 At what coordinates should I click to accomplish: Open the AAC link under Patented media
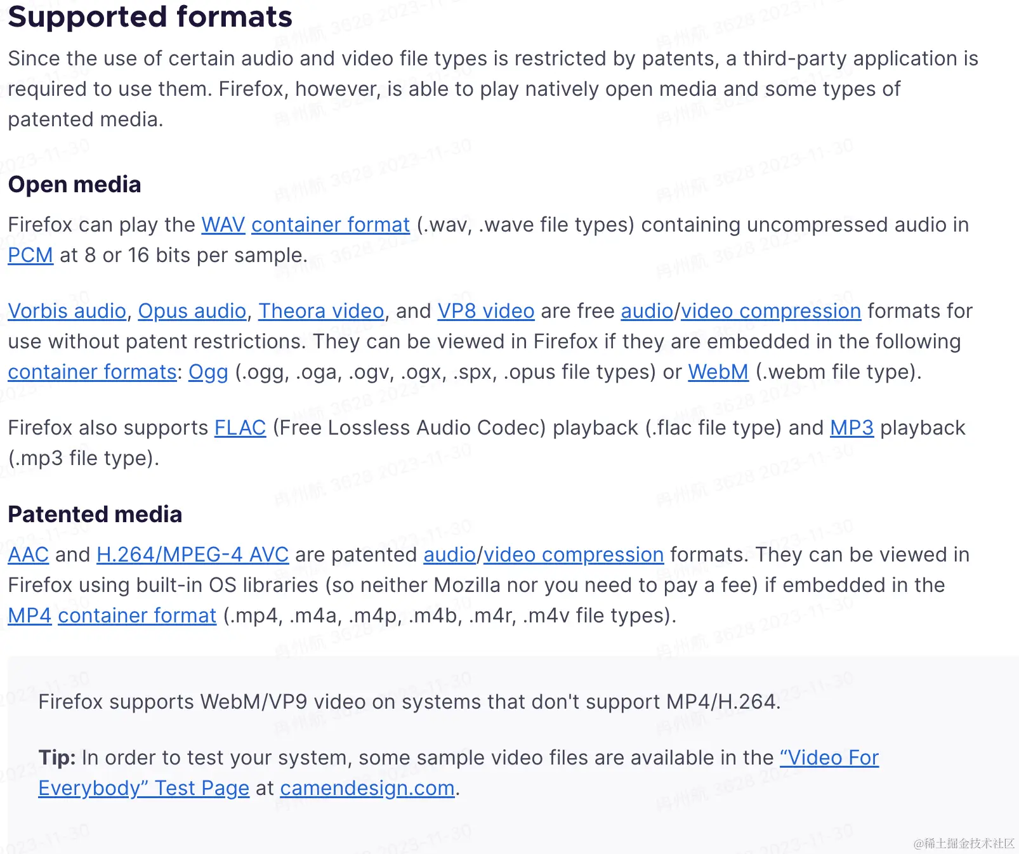click(x=29, y=555)
